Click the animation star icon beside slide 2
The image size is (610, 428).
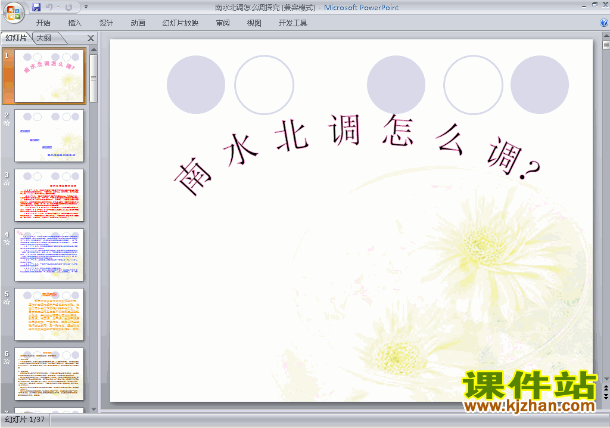coord(7,123)
